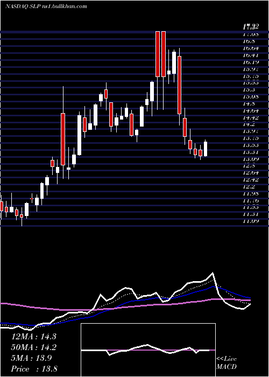Click the 11.76 price axis label

point(251,201)
